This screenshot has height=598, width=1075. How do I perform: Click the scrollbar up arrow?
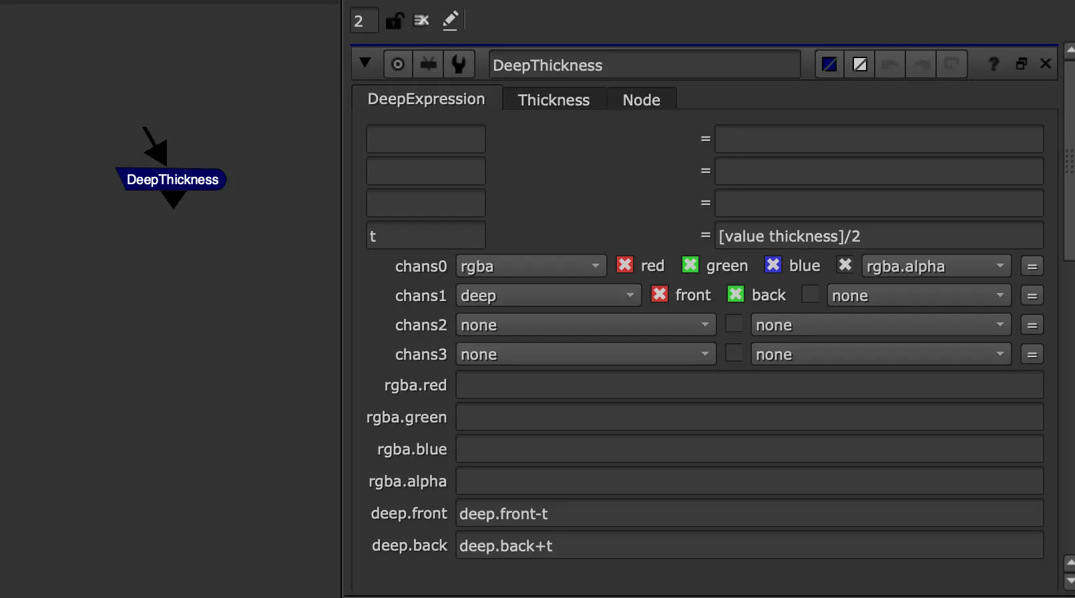click(x=1069, y=51)
